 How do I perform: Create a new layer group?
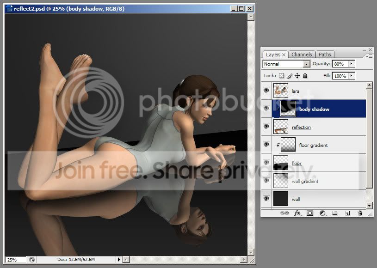(x=335, y=213)
